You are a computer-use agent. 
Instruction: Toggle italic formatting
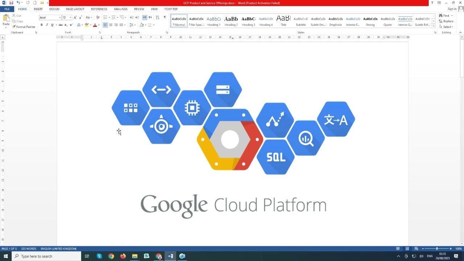coord(47,25)
